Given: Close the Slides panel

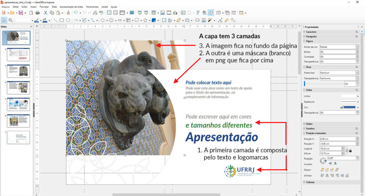Looking at the screenshot, I should tap(31, 27).
